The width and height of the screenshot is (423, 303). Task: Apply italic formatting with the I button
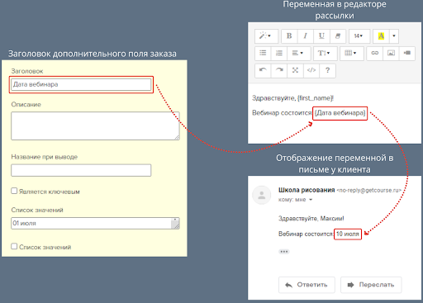pos(305,36)
